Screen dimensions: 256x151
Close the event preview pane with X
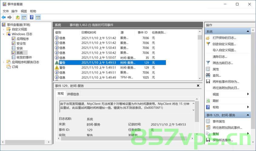[x=198, y=85]
